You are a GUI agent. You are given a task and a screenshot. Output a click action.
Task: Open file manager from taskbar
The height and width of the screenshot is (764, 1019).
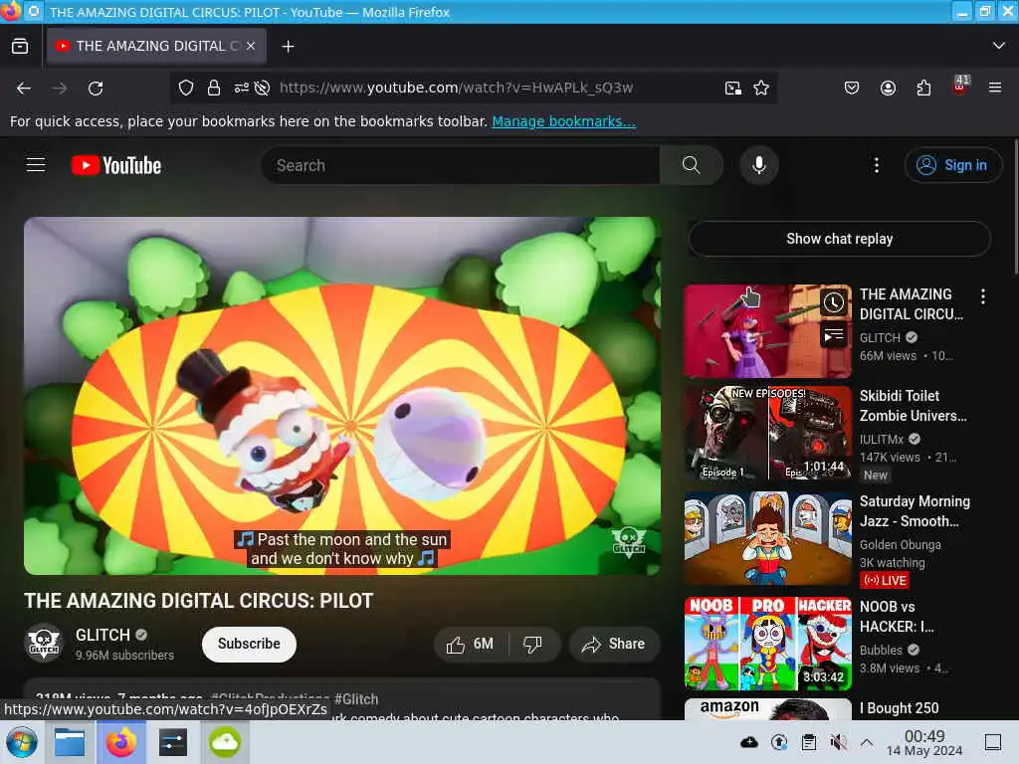[x=70, y=742]
